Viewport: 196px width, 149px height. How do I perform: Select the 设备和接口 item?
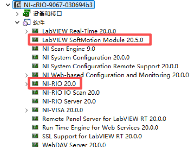pos(47,14)
